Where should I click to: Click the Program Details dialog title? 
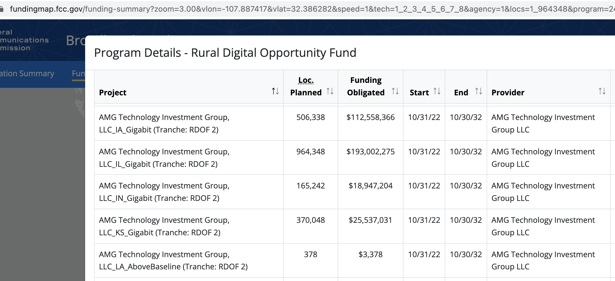(x=225, y=53)
